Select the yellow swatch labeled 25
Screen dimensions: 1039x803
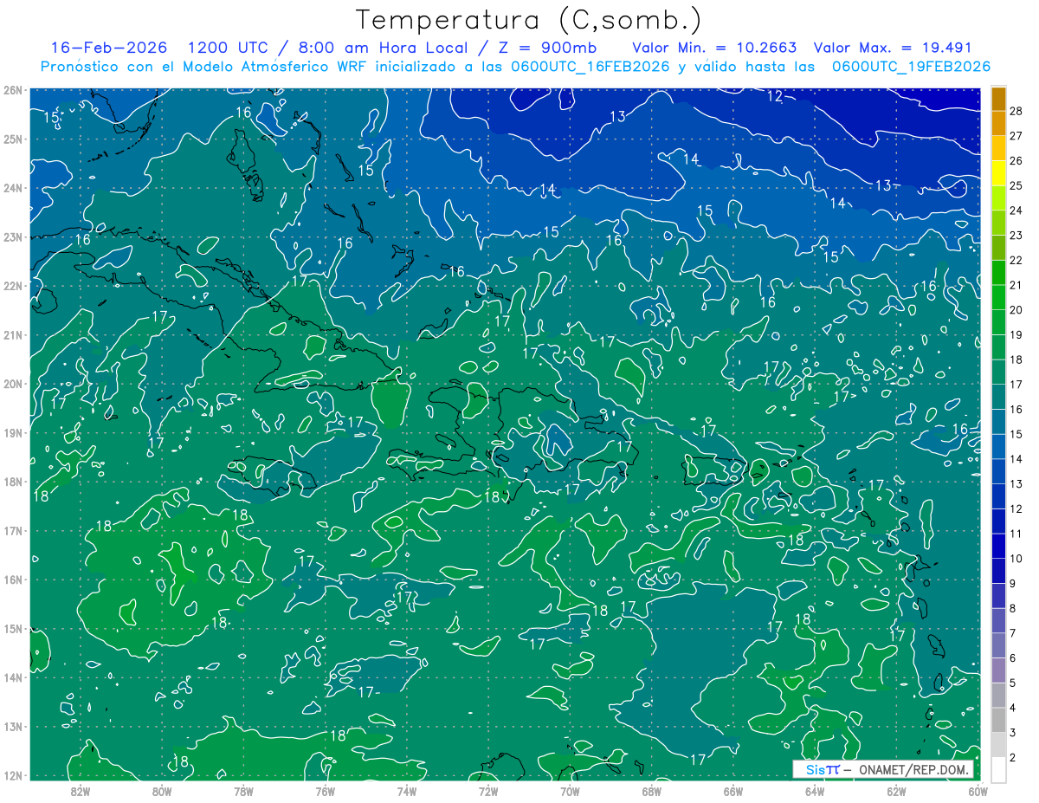pos(998,173)
